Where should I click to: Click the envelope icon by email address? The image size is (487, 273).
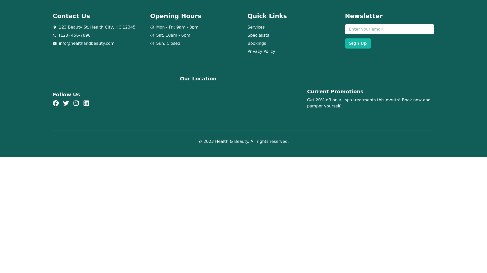click(x=55, y=43)
